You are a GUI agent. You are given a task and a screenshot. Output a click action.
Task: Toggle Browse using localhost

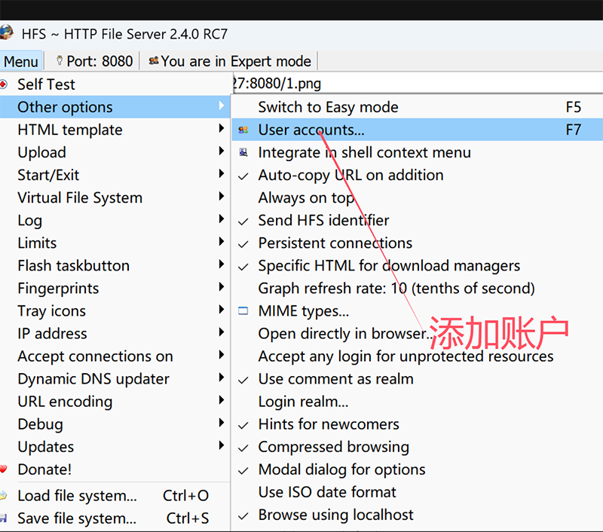click(418, 515)
